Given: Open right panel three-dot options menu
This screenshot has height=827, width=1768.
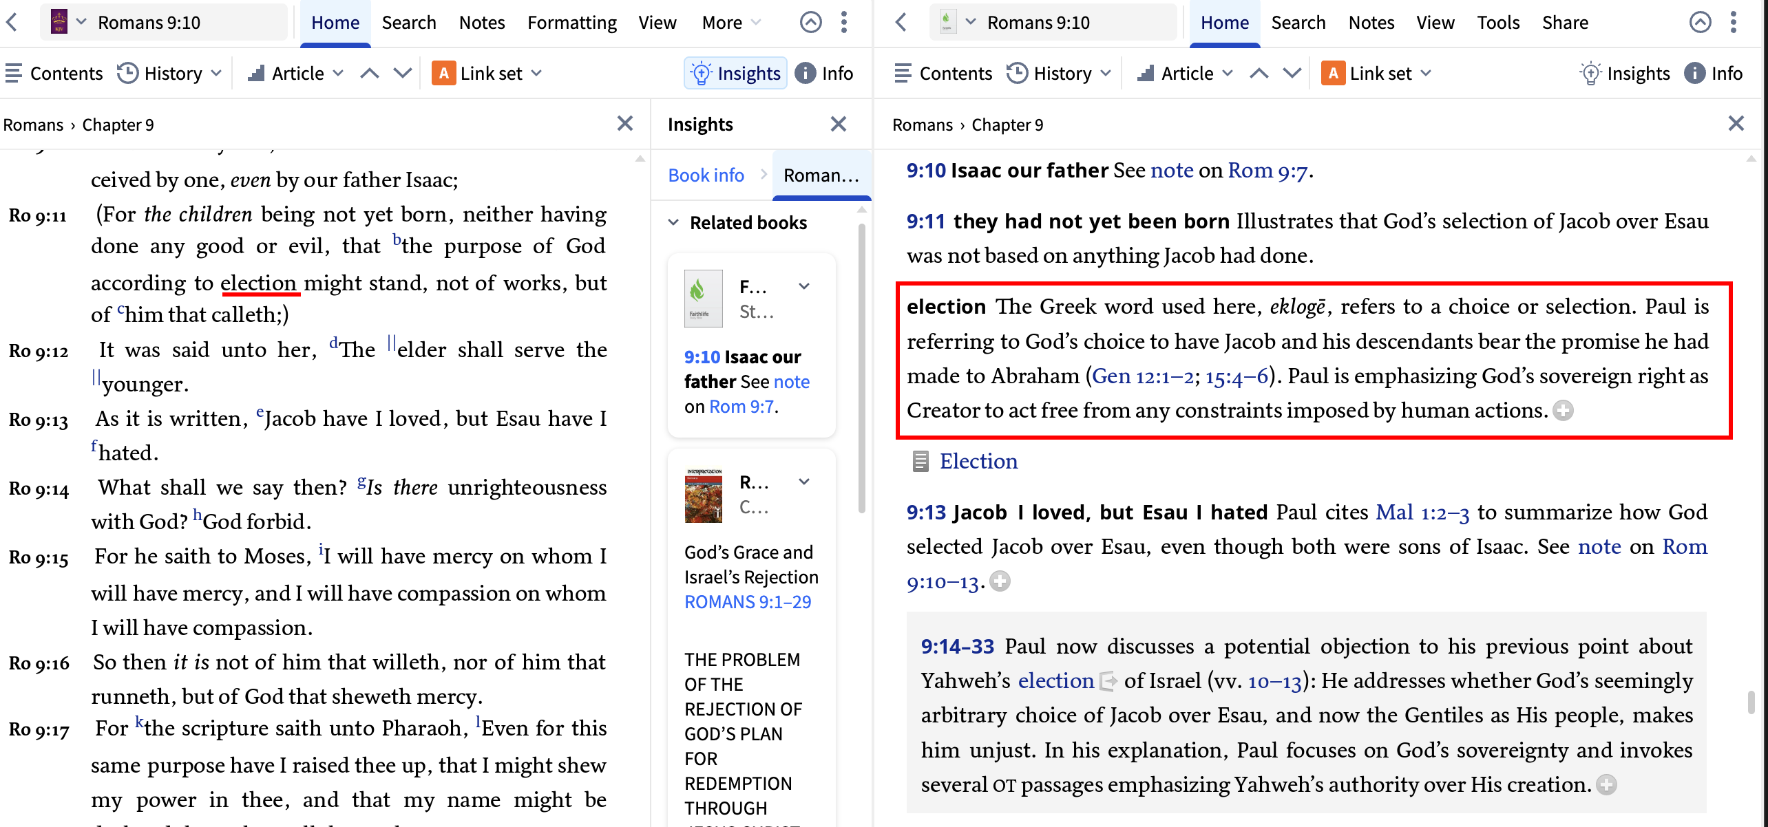Looking at the screenshot, I should 1733,22.
